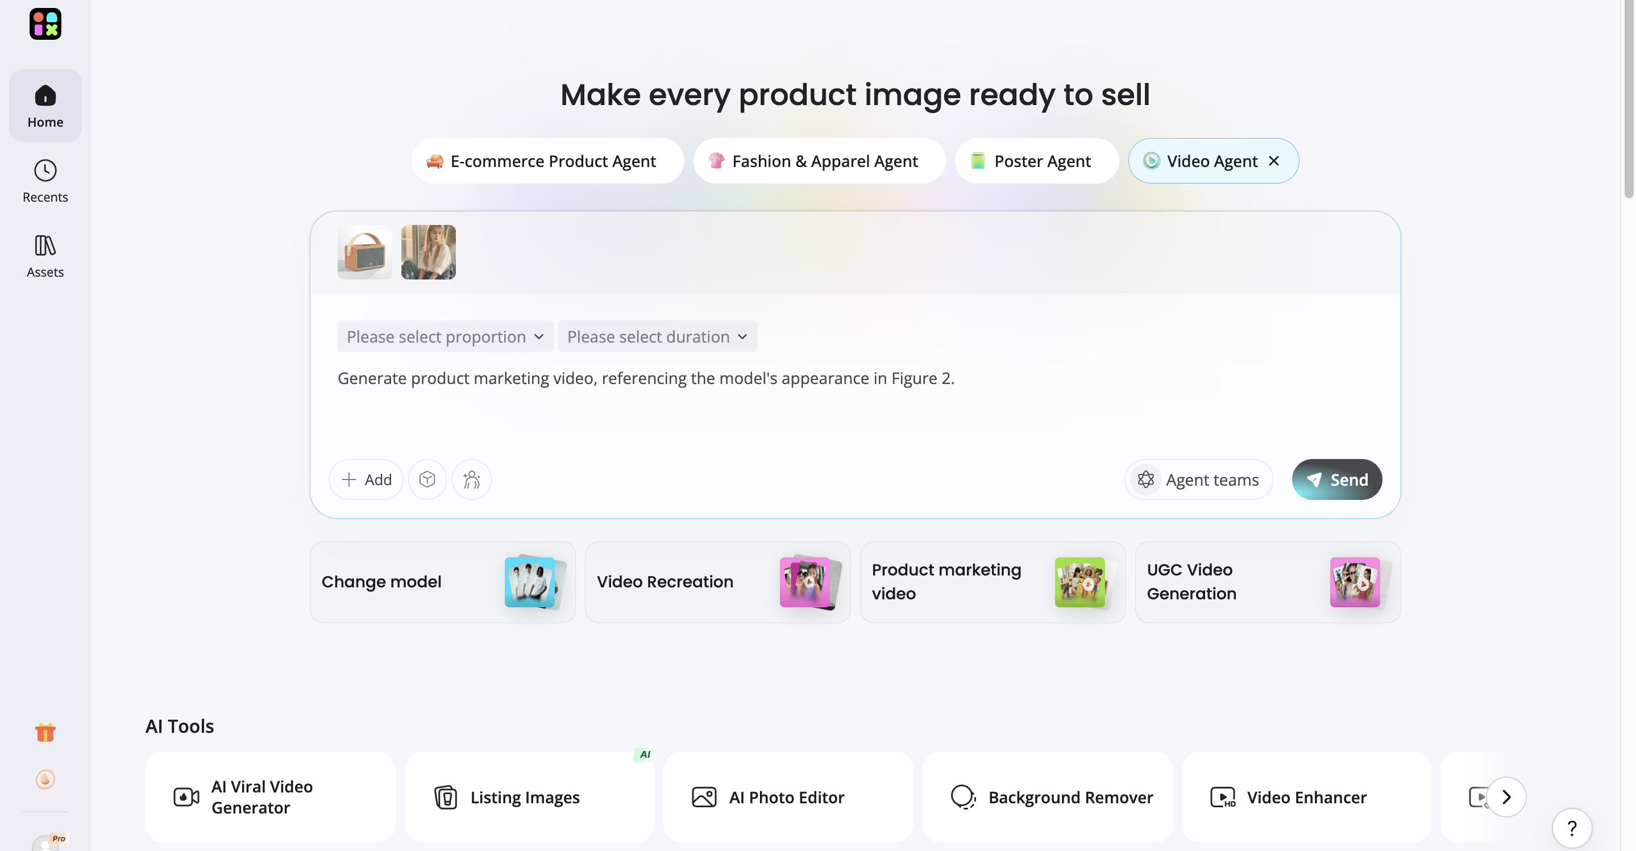Click the Change model card preview image
Viewport: 1636px width, 851px height.
point(535,582)
